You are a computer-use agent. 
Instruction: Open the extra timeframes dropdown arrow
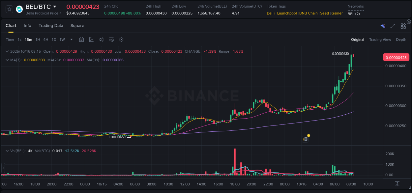tap(71, 40)
